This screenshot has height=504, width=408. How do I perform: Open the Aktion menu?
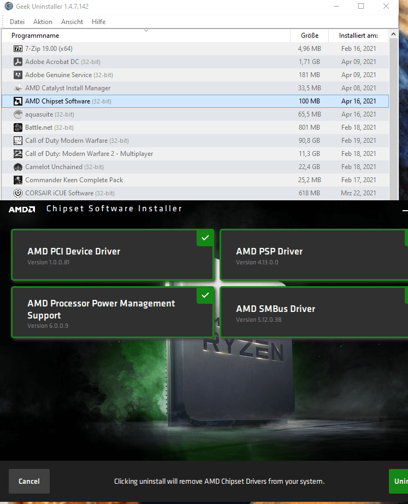point(43,22)
